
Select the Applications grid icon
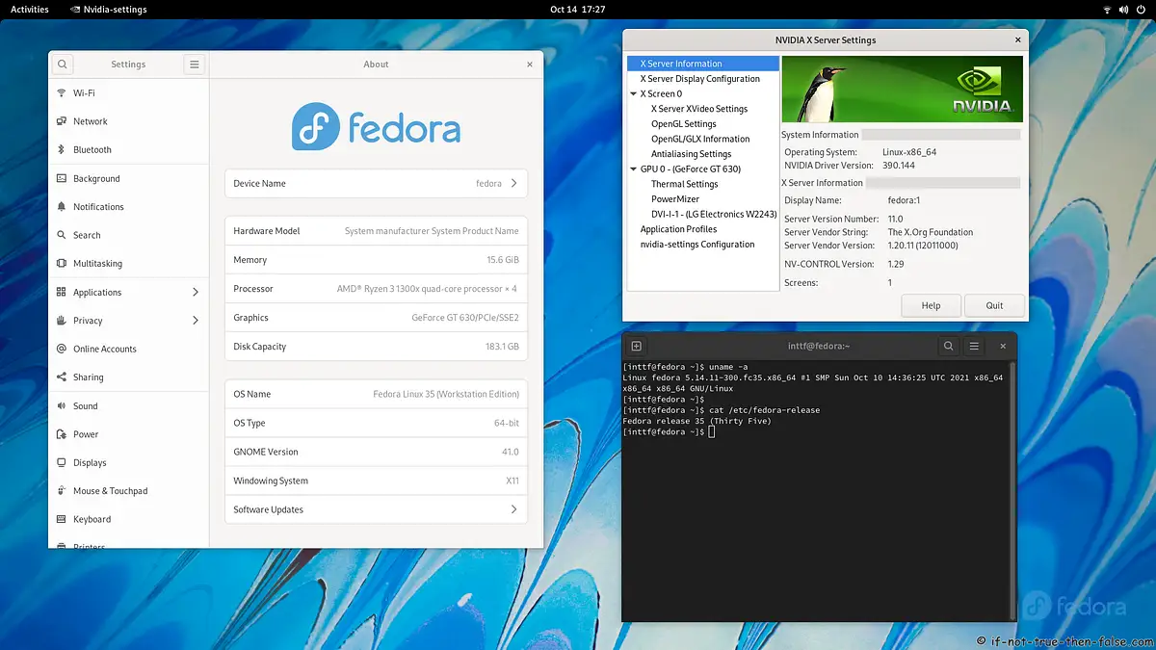point(62,292)
